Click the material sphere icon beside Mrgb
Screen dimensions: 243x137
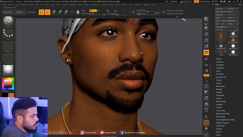78,12
